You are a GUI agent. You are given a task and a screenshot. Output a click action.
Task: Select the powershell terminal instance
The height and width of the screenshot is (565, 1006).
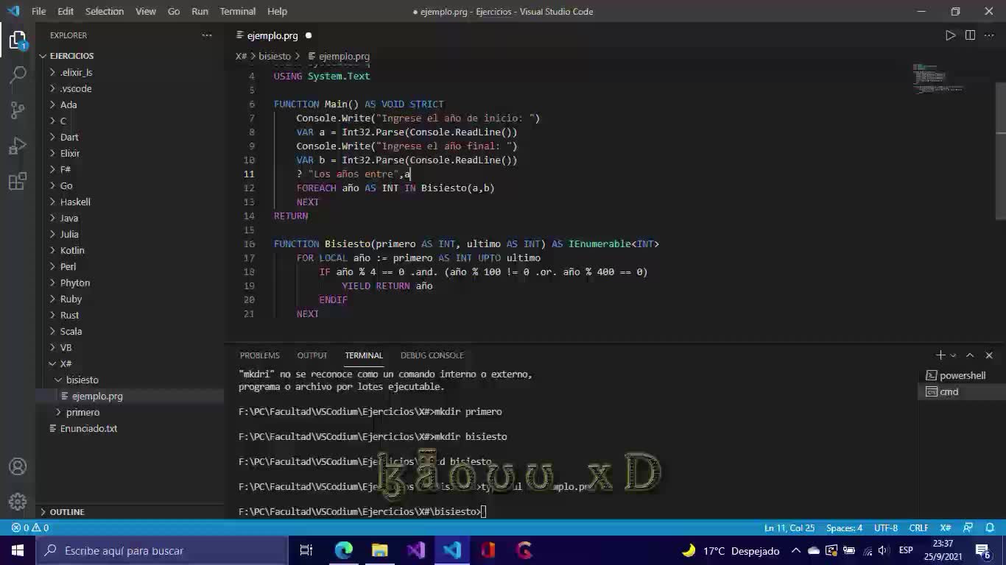point(961,375)
